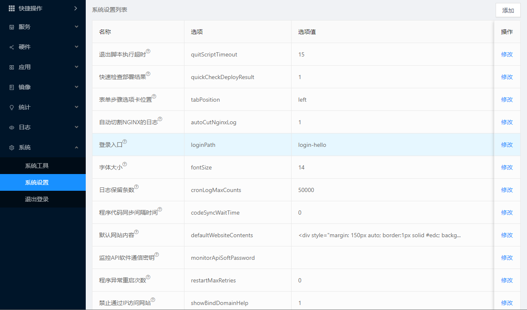
Task: Click the defaultWebsiteContents option value cell
Action: pos(379,235)
